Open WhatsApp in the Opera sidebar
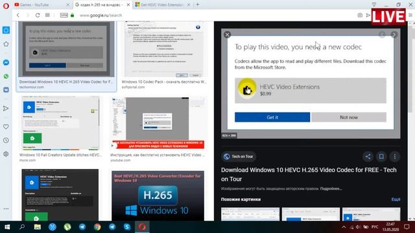This screenshot has width=415, height=233. tap(6, 76)
